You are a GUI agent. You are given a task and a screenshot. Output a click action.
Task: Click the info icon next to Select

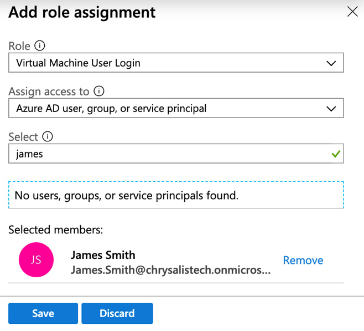click(x=47, y=137)
